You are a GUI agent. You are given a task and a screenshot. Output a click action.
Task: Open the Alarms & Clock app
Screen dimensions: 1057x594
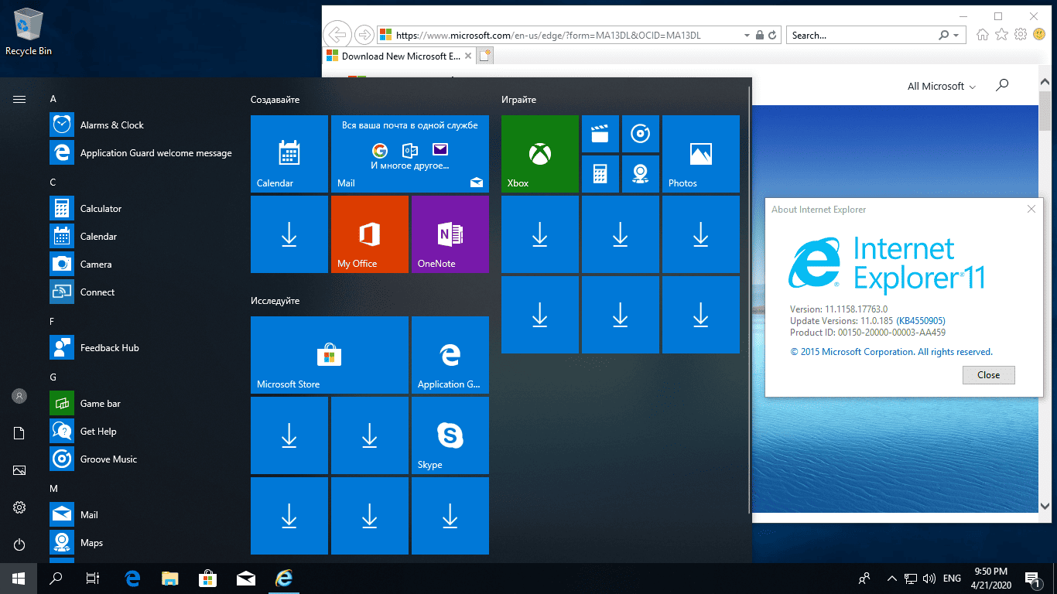[x=142, y=125]
